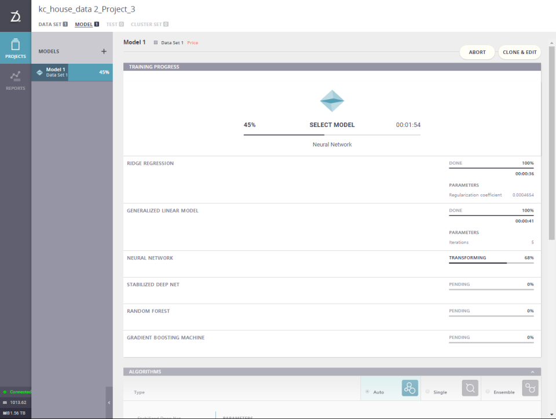556x419 pixels.
Task: Select the Auto algorithm type radio button
Action: [x=367, y=392]
